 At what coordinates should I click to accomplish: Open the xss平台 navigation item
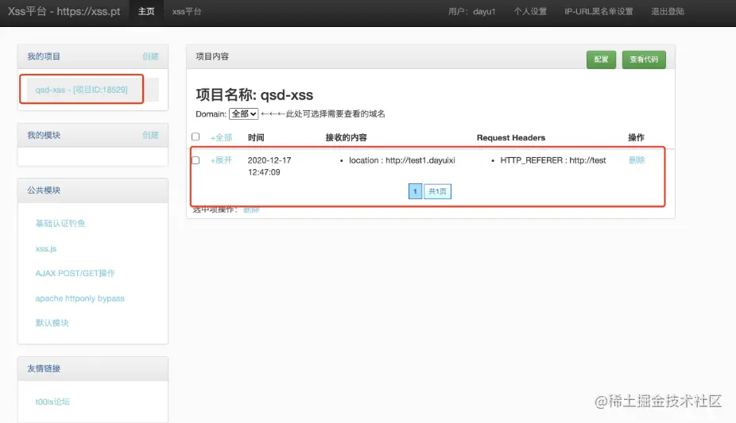(x=187, y=11)
